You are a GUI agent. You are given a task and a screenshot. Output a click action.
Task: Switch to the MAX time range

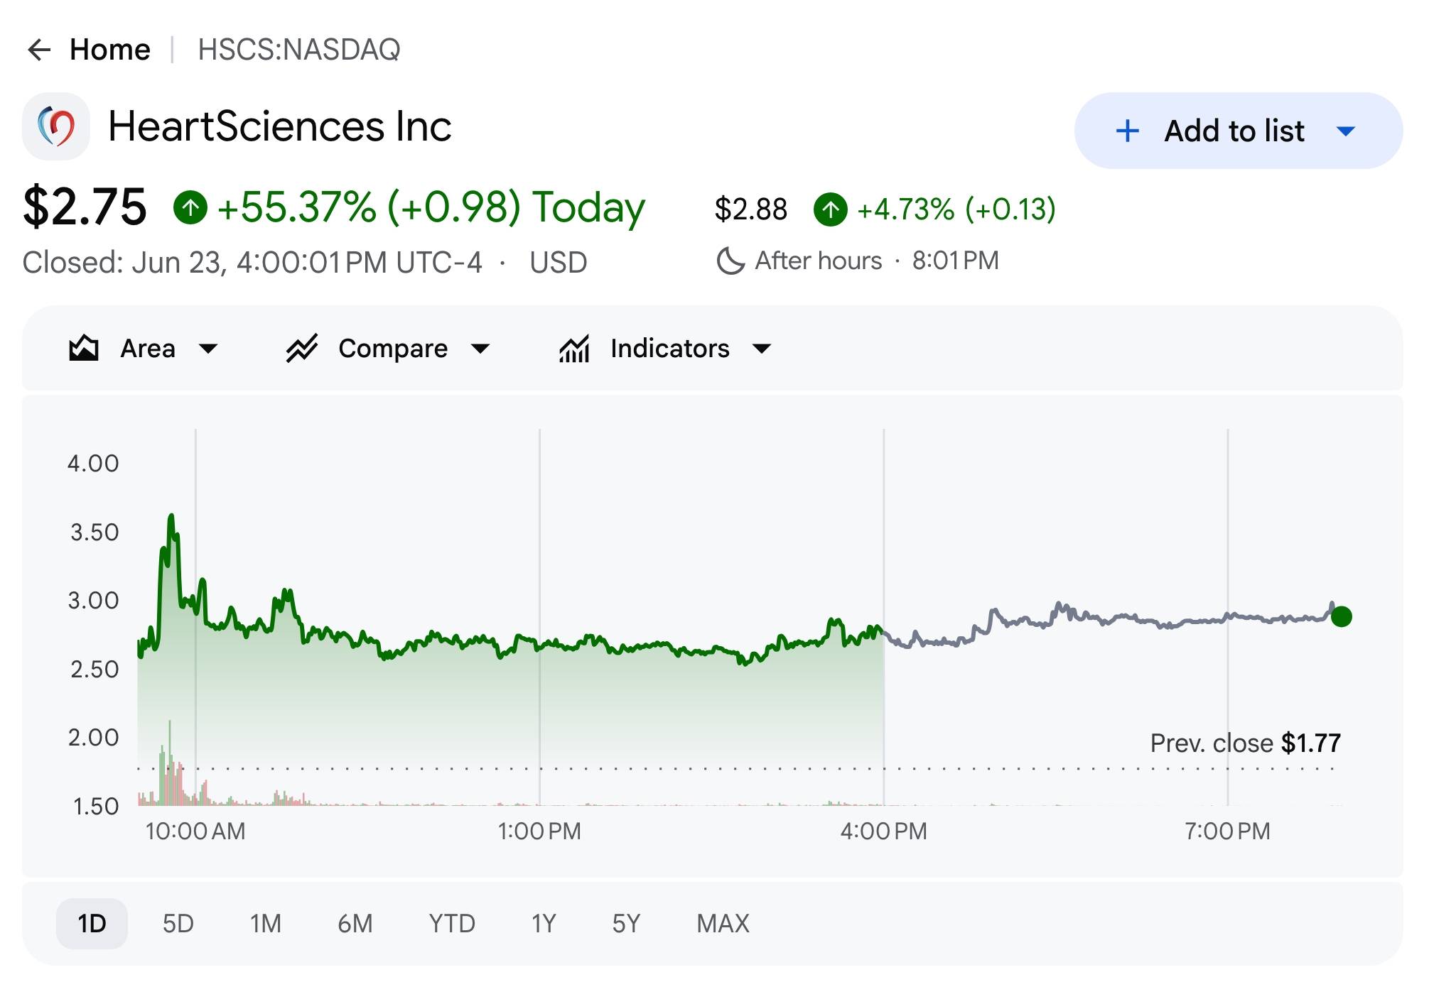pos(723,924)
